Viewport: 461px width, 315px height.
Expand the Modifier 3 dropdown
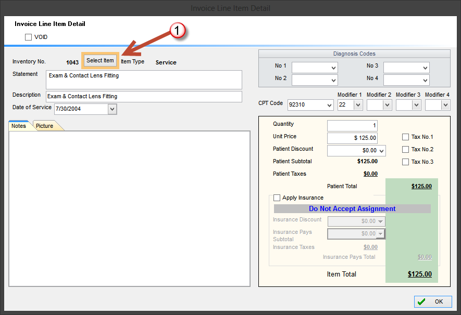pos(416,104)
